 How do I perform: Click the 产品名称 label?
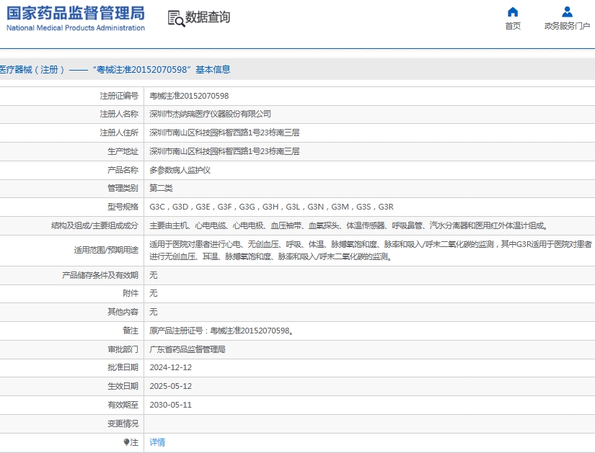click(123, 170)
